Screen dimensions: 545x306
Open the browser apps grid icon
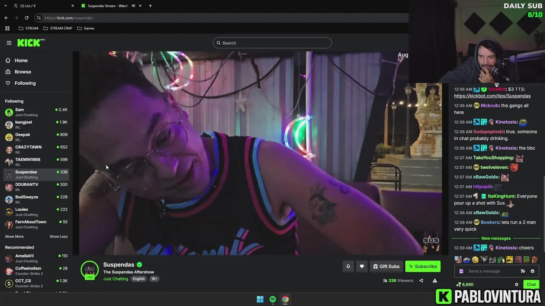[7, 28]
